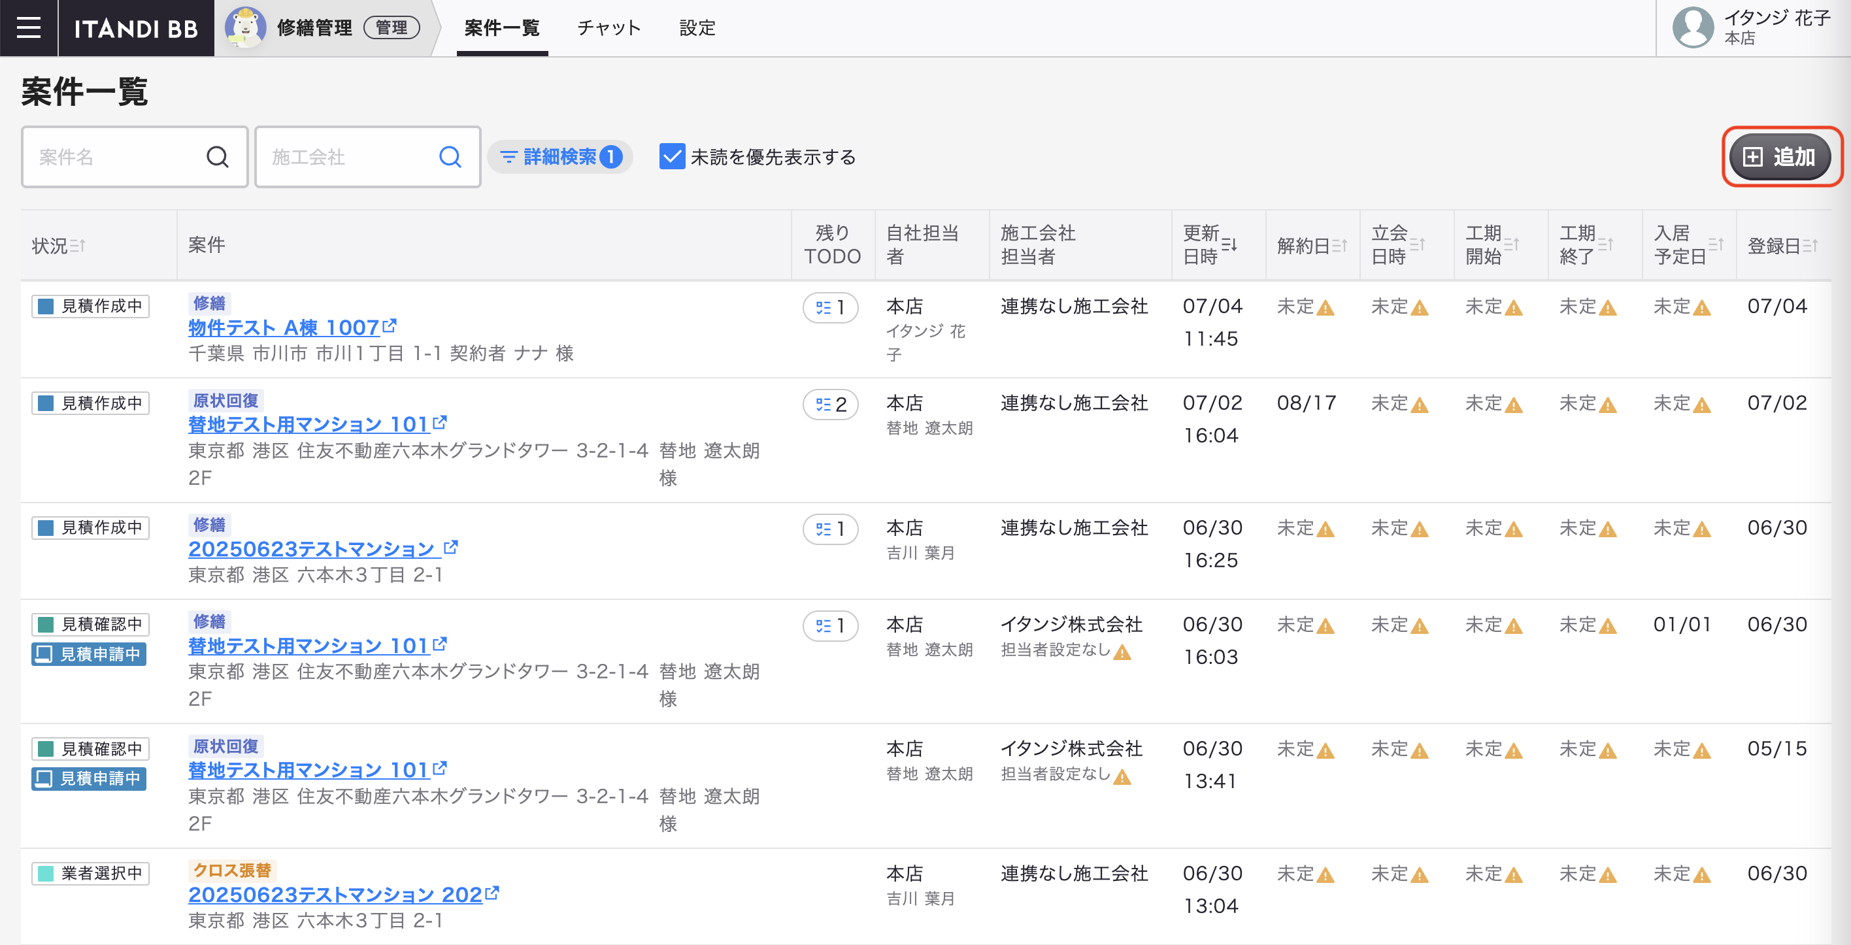Screen dimensions: 1851x945
Task: Click the search icon in 案件名 field
Action: 217,157
